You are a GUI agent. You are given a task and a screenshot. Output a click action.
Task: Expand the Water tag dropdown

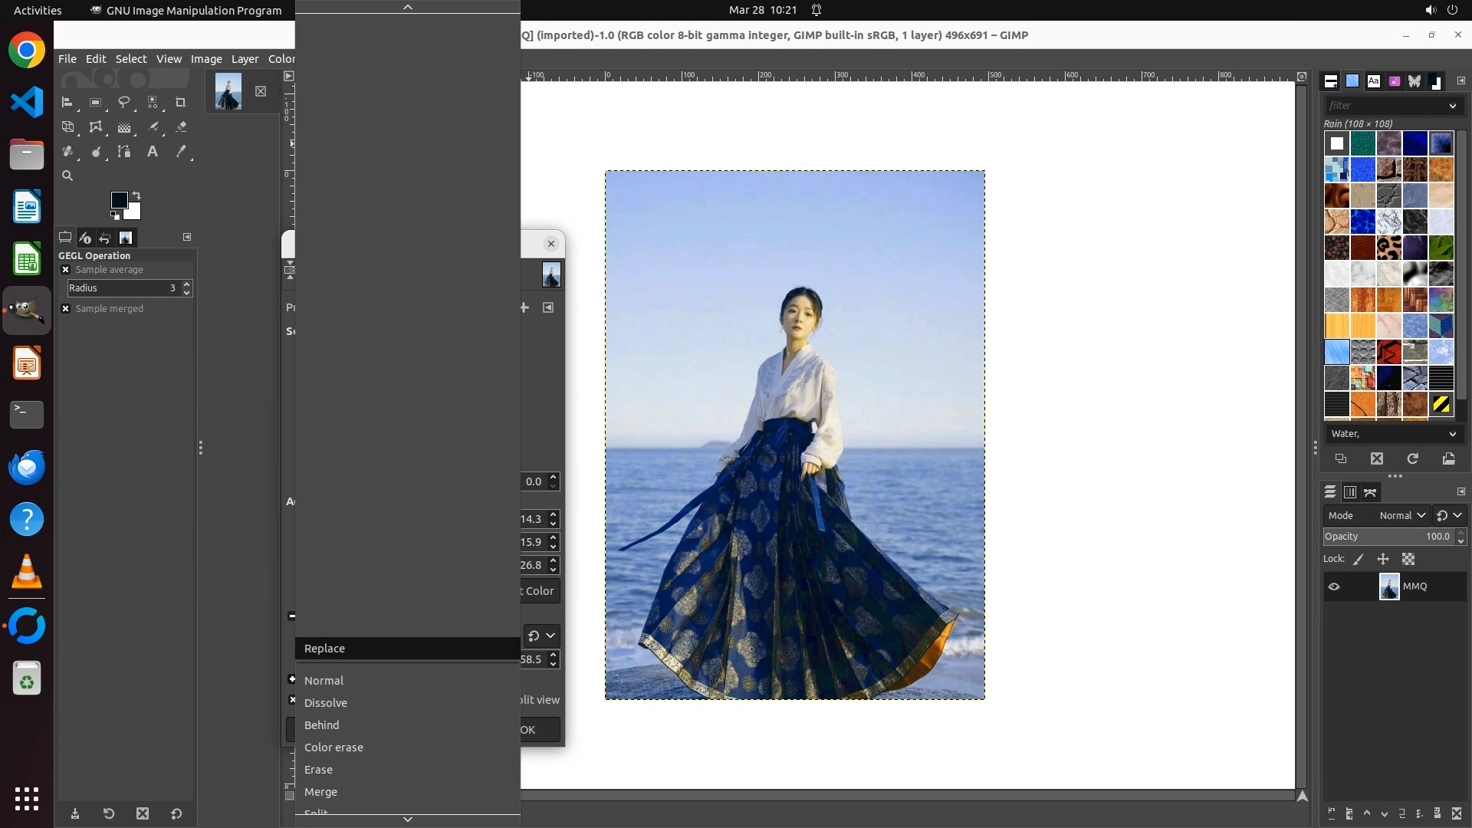click(1452, 434)
